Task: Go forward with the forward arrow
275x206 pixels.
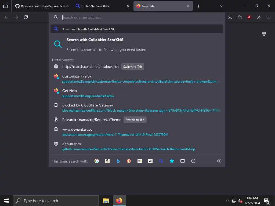Action: (x=16, y=17)
